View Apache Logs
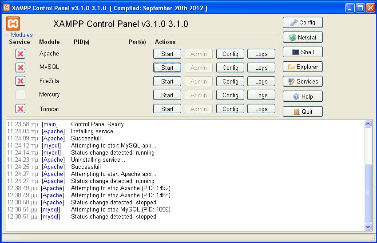The width and height of the screenshot is (377, 243). pos(262,54)
